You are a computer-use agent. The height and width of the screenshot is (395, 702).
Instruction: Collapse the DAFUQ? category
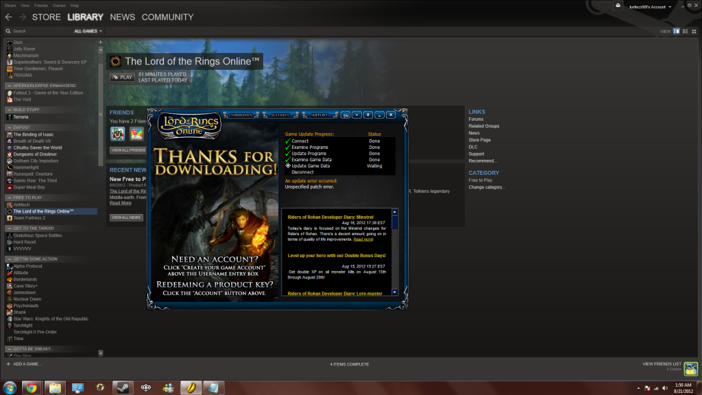(x=9, y=127)
